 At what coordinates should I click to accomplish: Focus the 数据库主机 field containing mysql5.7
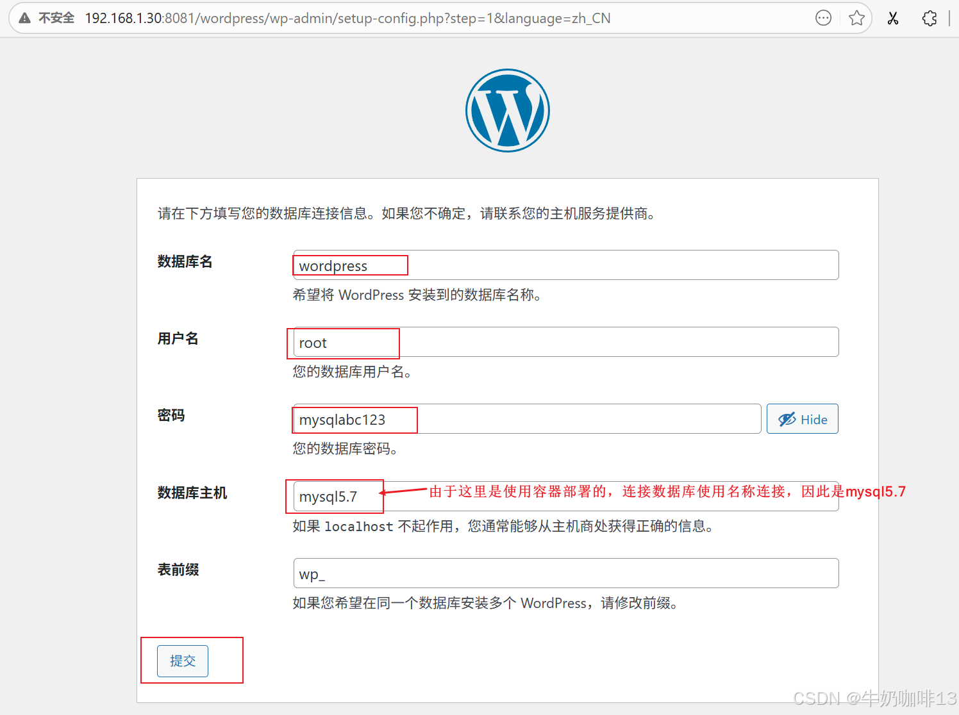566,497
